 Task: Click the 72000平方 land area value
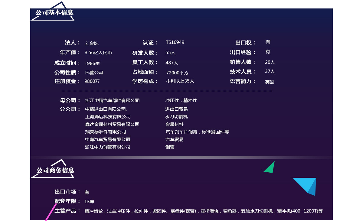point(177,73)
